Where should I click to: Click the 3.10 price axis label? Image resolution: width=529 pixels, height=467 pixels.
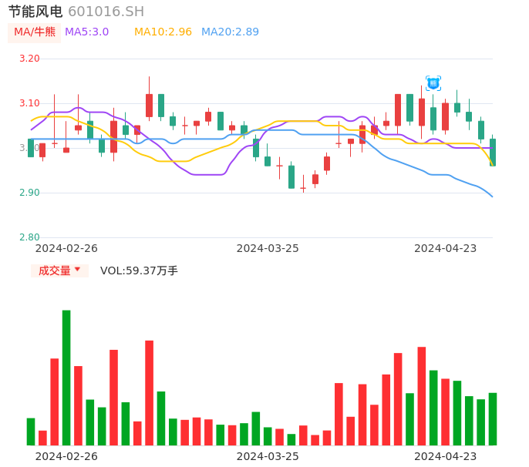pos(29,103)
